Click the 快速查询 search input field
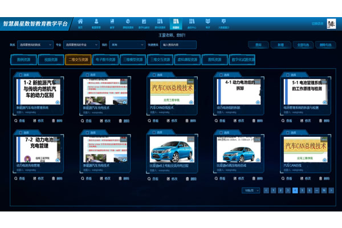This screenshot has height=228, width=342. pos(178,44)
